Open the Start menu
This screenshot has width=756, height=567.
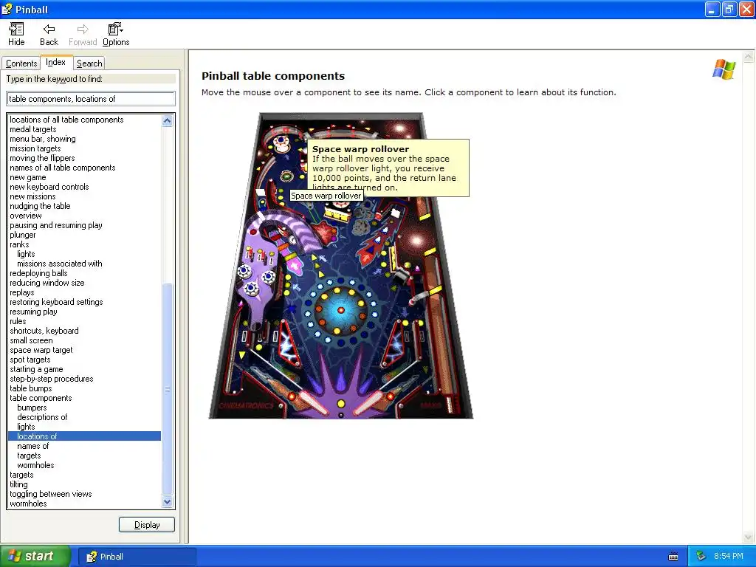click(x=35, y=557)
